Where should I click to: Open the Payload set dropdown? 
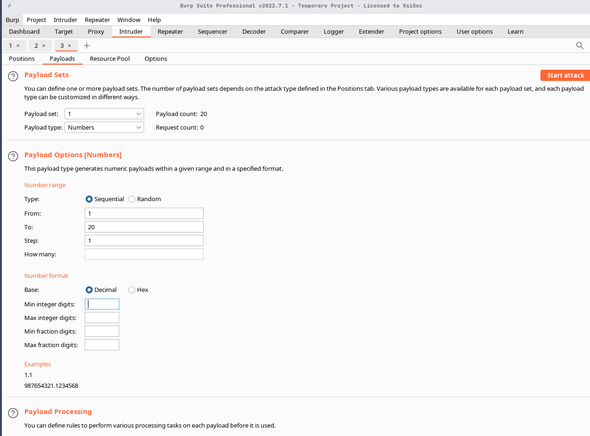click(x=104, y=114)
